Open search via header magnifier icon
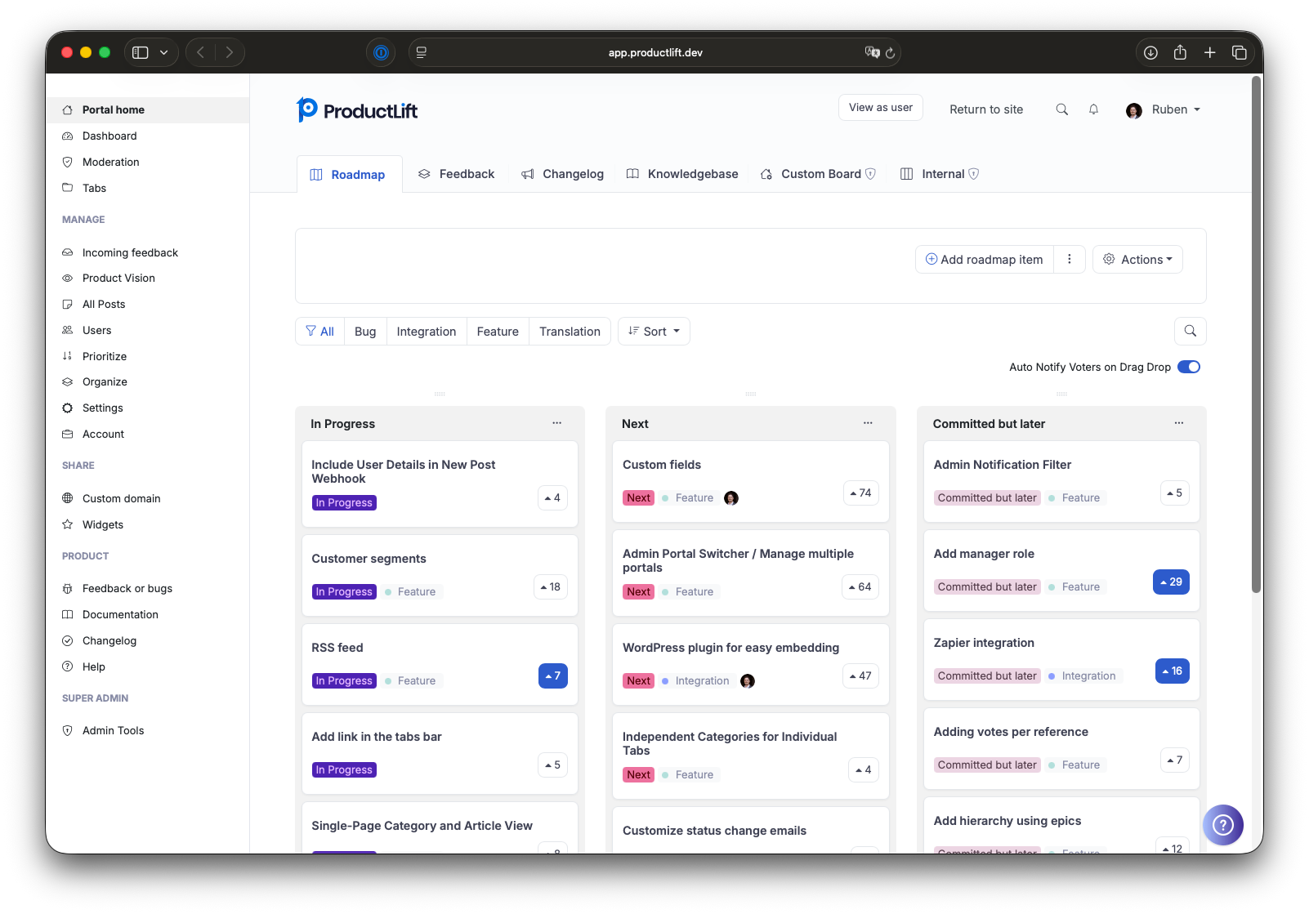The width and height of the screenshot is (1309, 914). coord(1061,109)
